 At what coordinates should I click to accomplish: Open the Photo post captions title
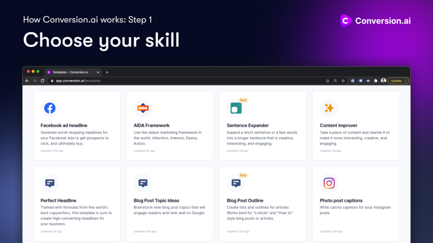tap(341, 201)
